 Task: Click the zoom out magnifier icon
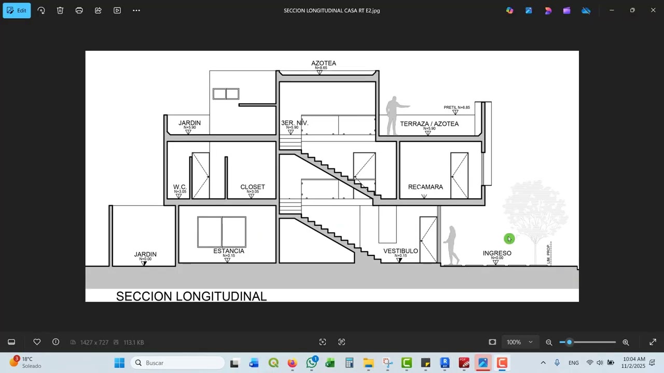pos(549,342)
